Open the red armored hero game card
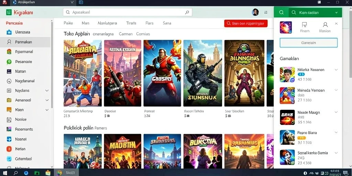The height and width of the screenshot is (176, 352). point(162,73)
